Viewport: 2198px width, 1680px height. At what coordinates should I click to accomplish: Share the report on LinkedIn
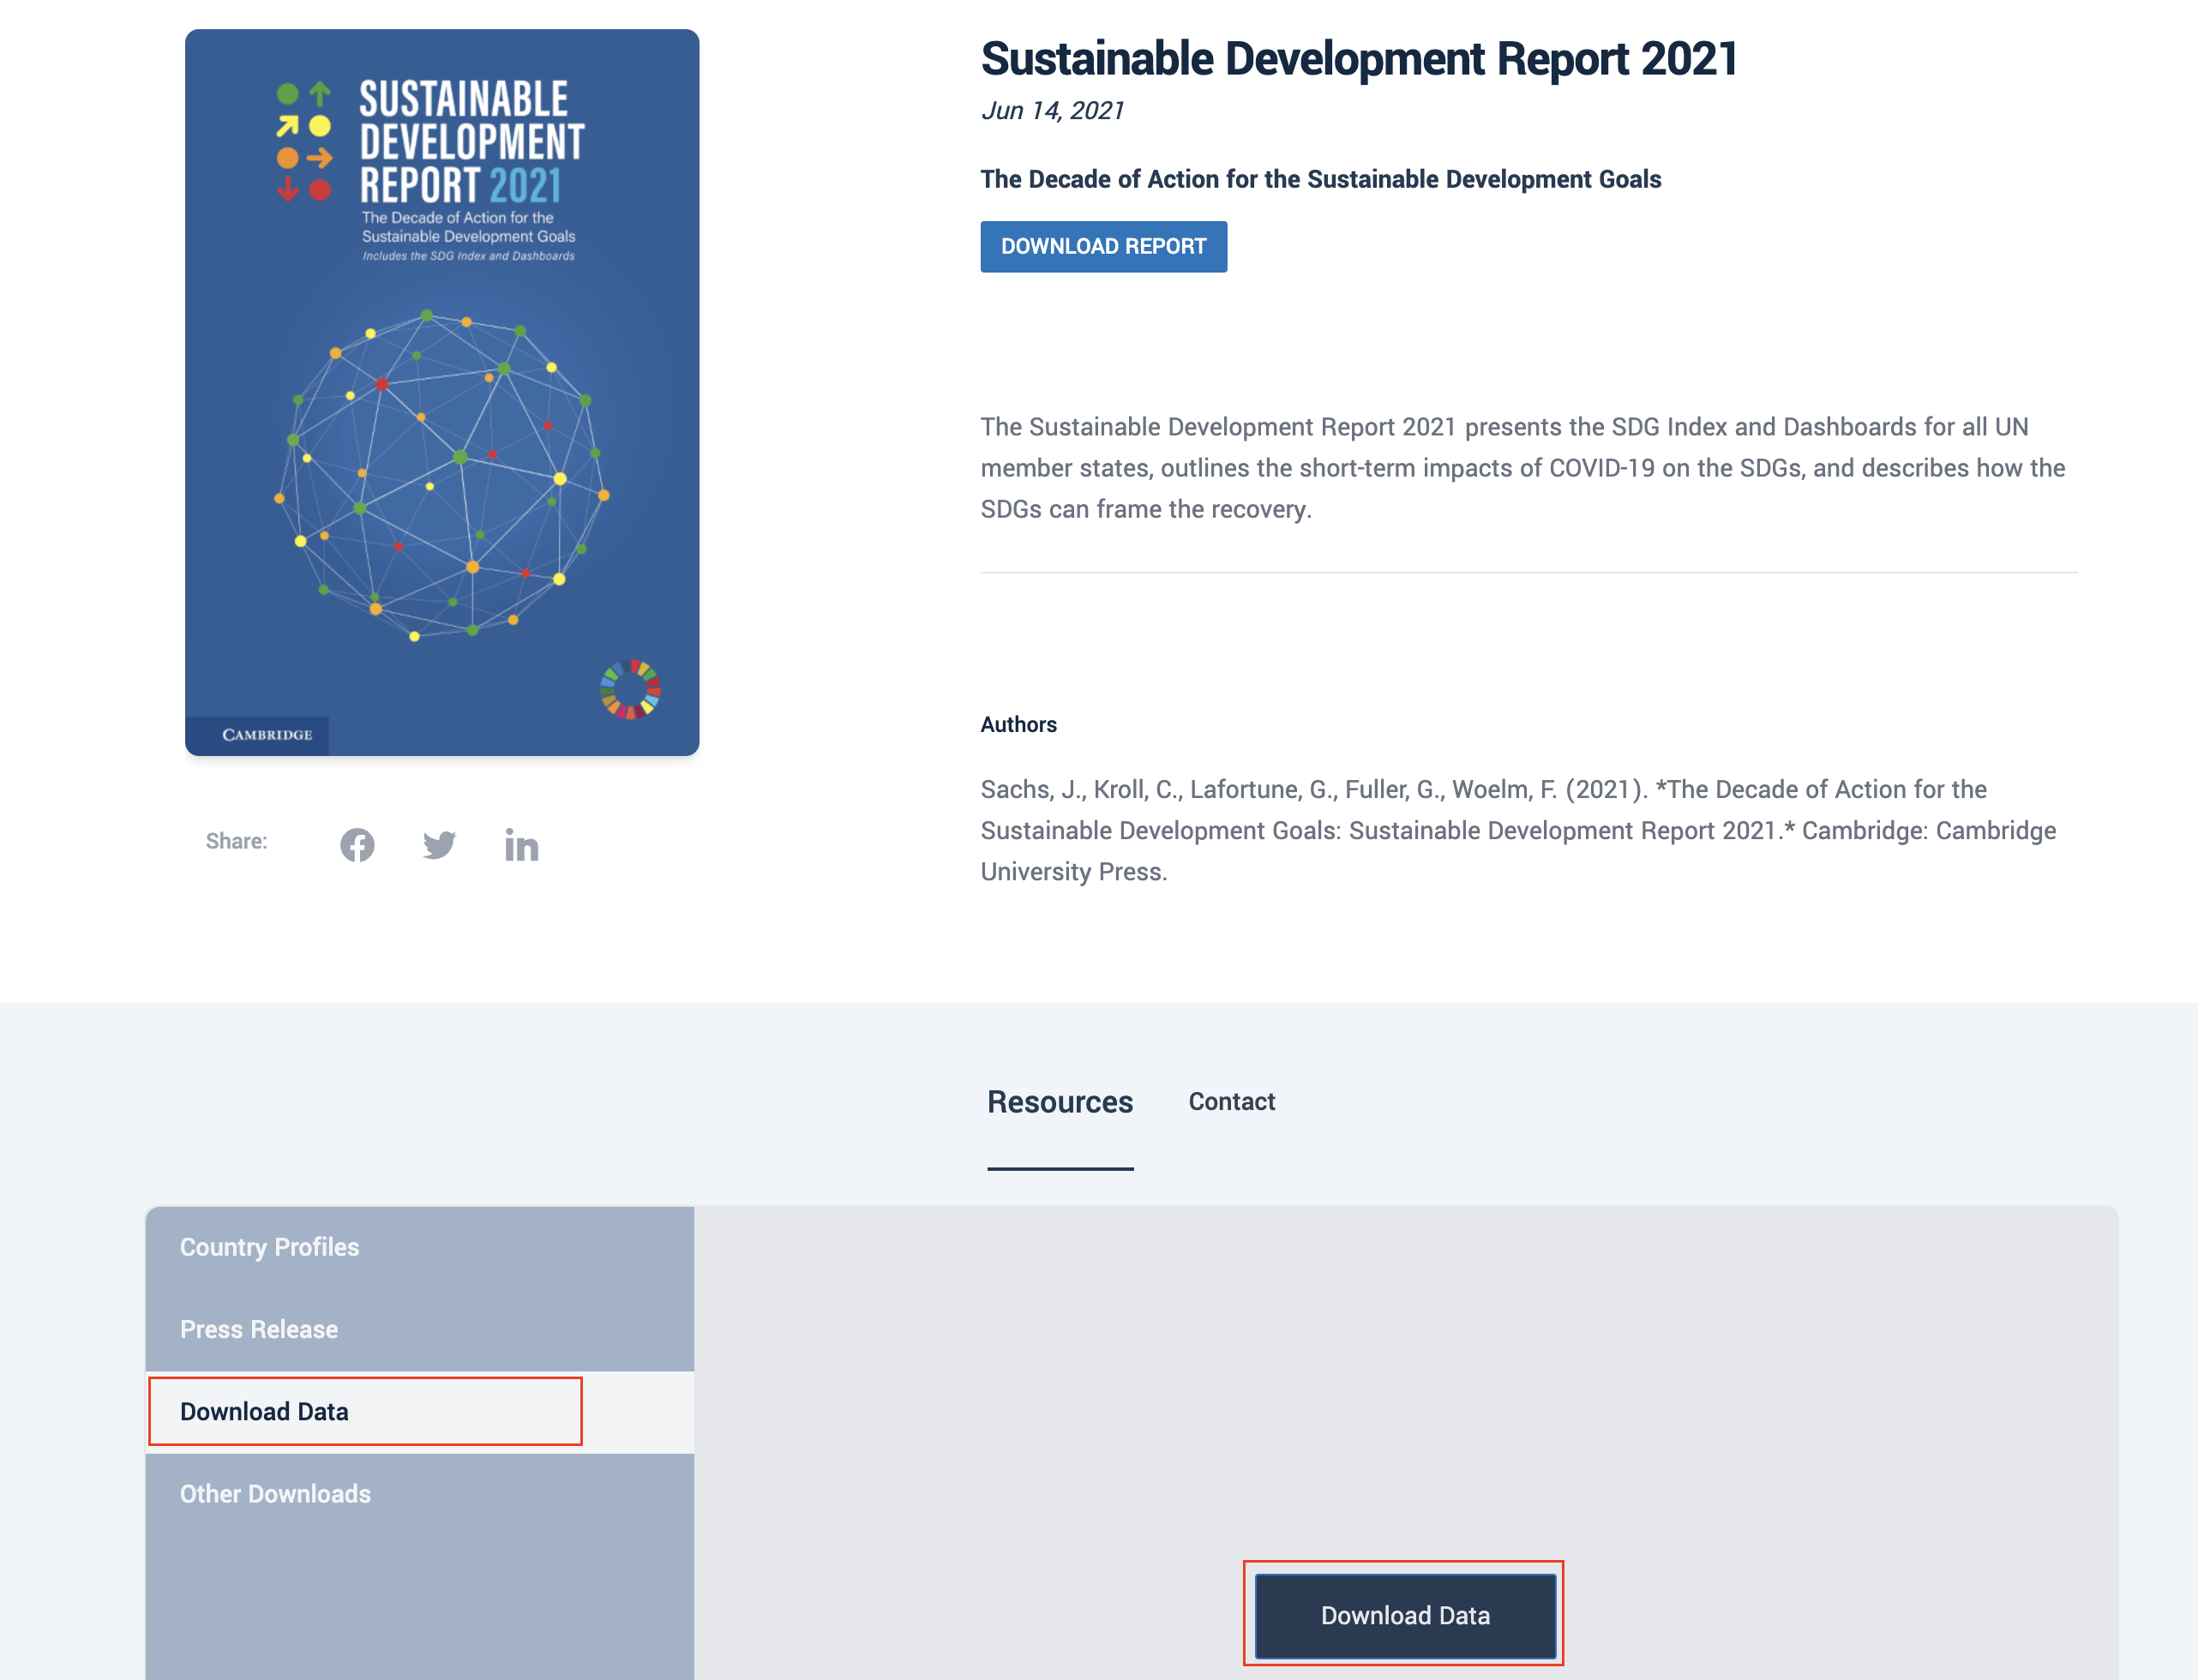pyautogui.click(x=521, y=845)
